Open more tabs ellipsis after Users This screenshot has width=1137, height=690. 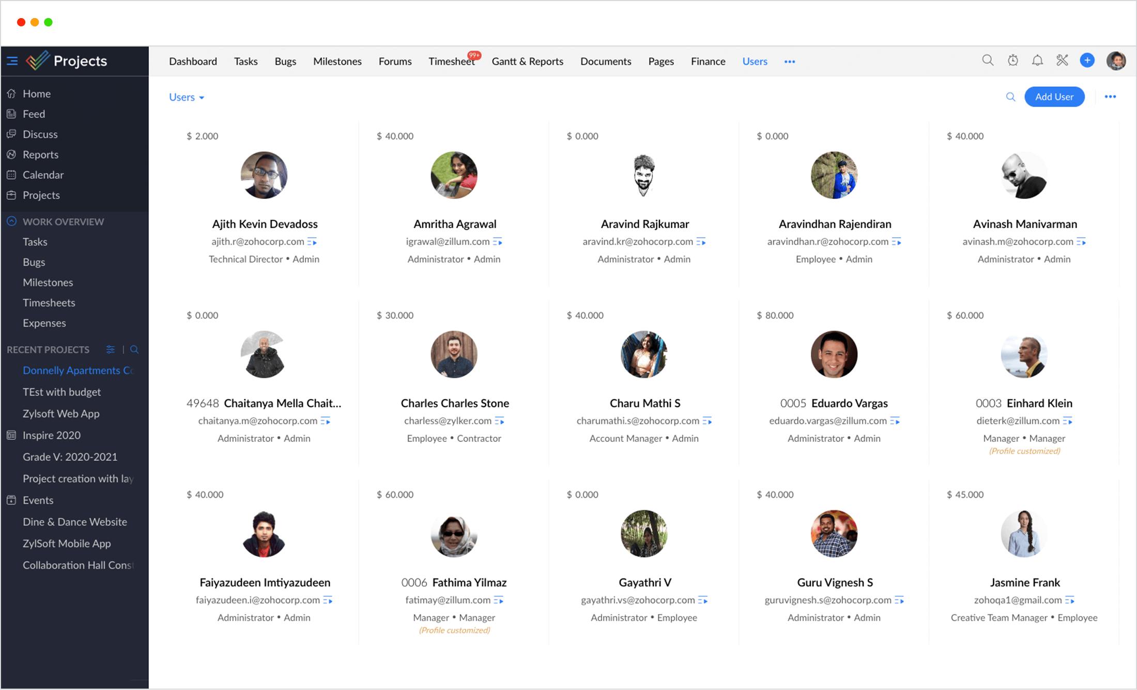point(789,62)
